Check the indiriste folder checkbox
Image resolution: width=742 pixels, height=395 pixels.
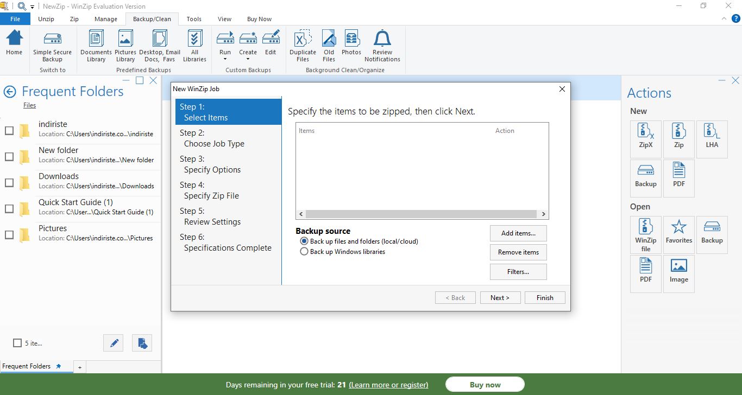tap(9, 131)
